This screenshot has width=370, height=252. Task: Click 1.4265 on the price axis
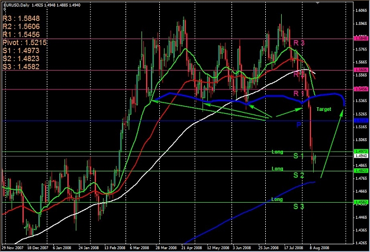[361, 243]
